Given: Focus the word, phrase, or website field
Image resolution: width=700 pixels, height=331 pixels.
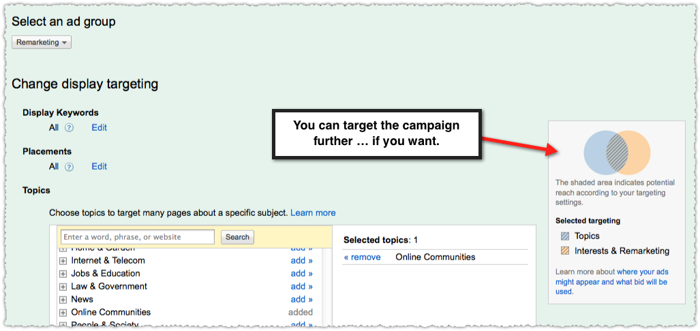Looking at the screenshot, I should (x=138, y=237).
